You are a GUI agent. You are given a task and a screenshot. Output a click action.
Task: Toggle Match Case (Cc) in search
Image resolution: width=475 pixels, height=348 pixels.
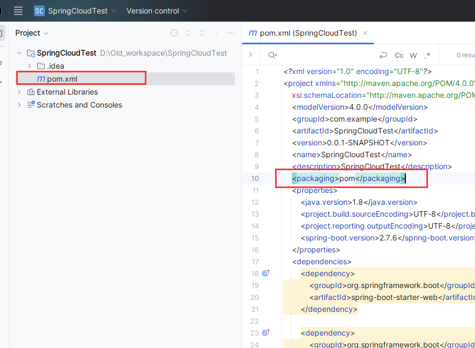coord(399,55)
